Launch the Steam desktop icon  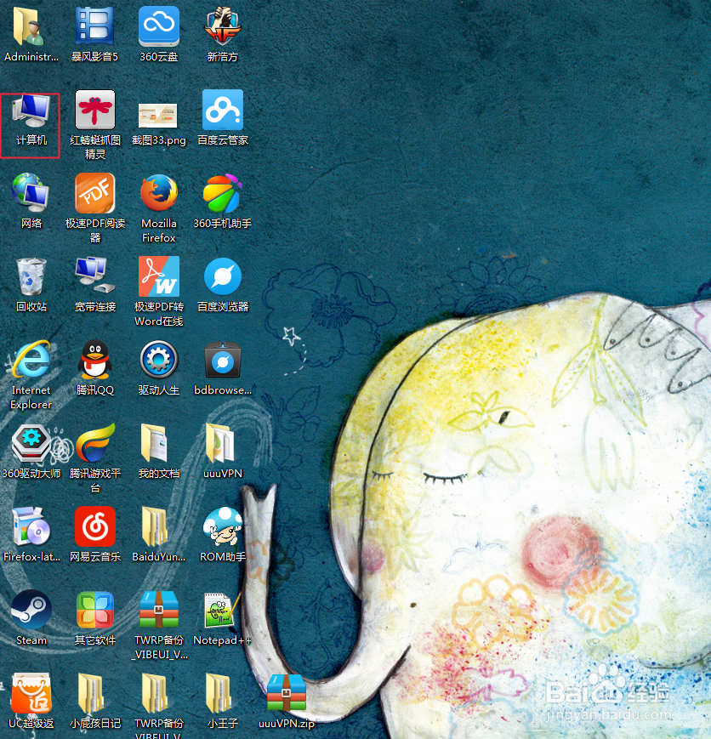pyautogui.click(x=31, y=610)
